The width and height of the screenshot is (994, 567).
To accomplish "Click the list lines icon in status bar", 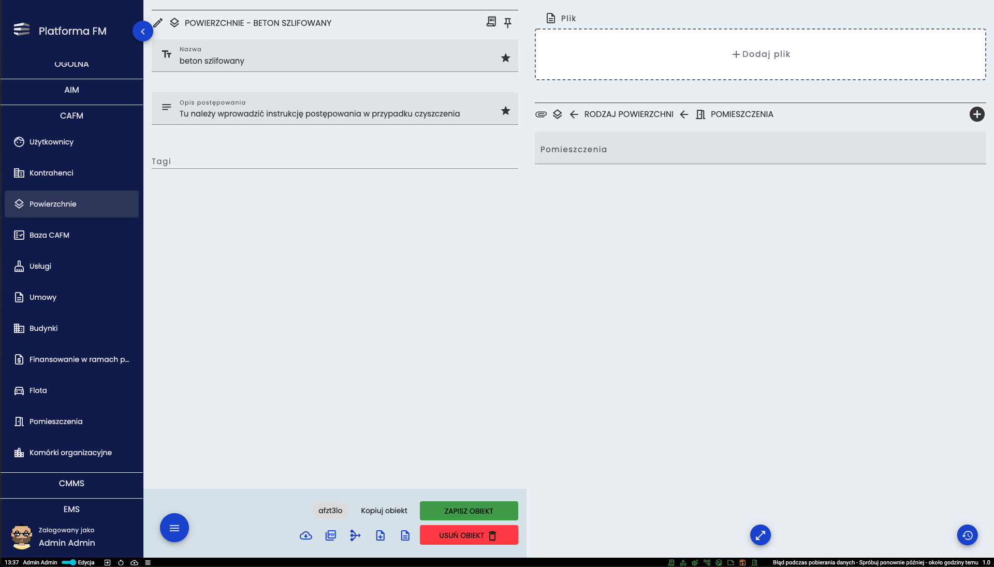I will coord(148,562).
